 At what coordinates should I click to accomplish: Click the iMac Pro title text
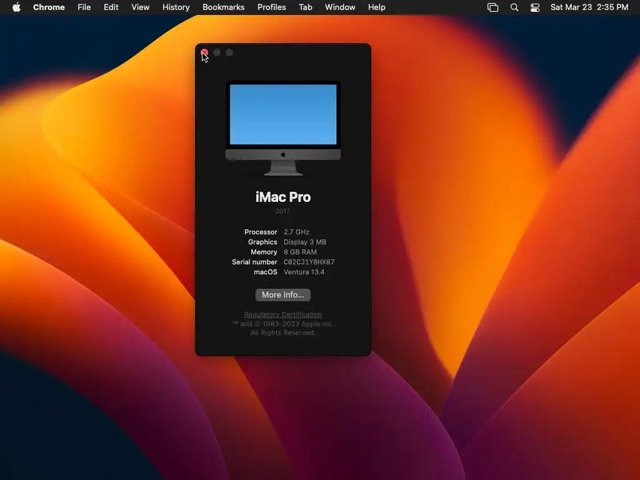283,197
